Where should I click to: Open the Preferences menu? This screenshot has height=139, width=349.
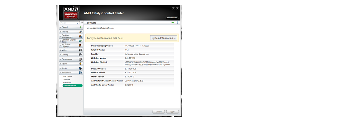(172, 18)
